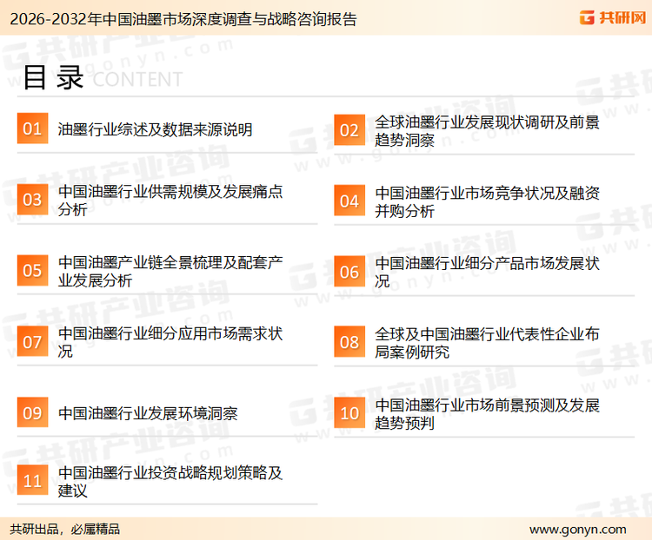Screen dimensions: 652x540
Task: Visit www.gonyn.com footer link
Action: coord(577,530)
